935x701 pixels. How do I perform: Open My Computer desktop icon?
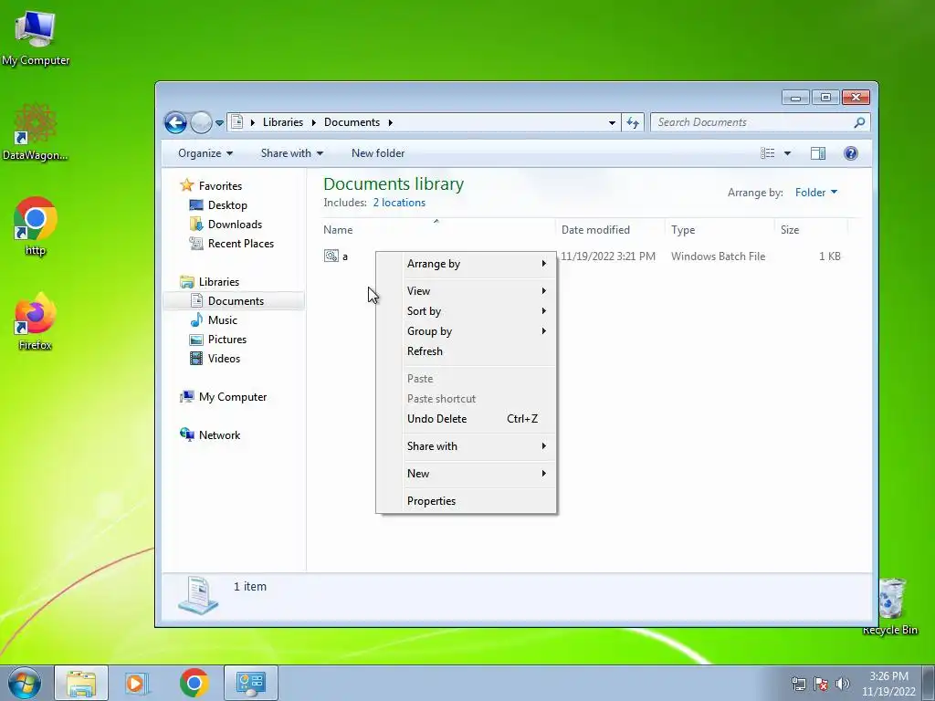36,37
